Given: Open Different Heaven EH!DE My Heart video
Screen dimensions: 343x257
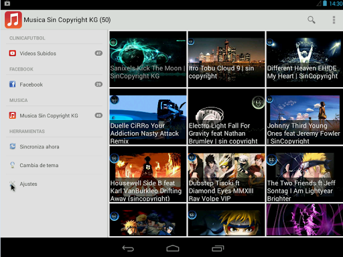Looking at the screenshot, I should point(305,59).
